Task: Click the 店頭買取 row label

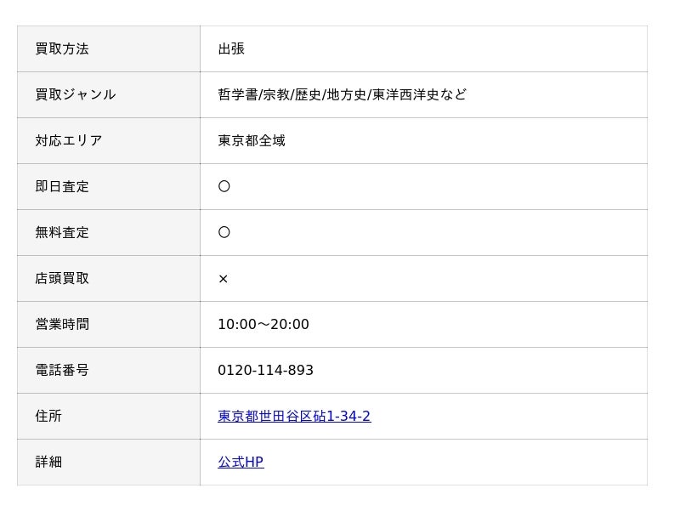Action: click(x=62, y=279)
